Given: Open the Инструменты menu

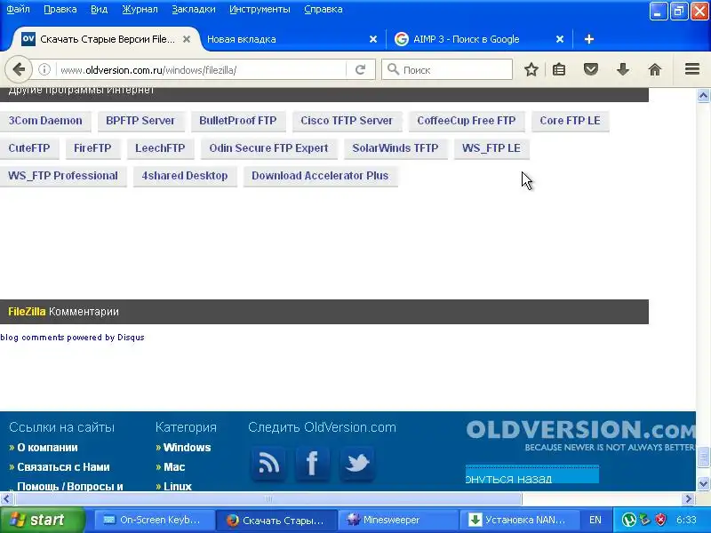Looking at the screenshot, I should coord(260,10).
